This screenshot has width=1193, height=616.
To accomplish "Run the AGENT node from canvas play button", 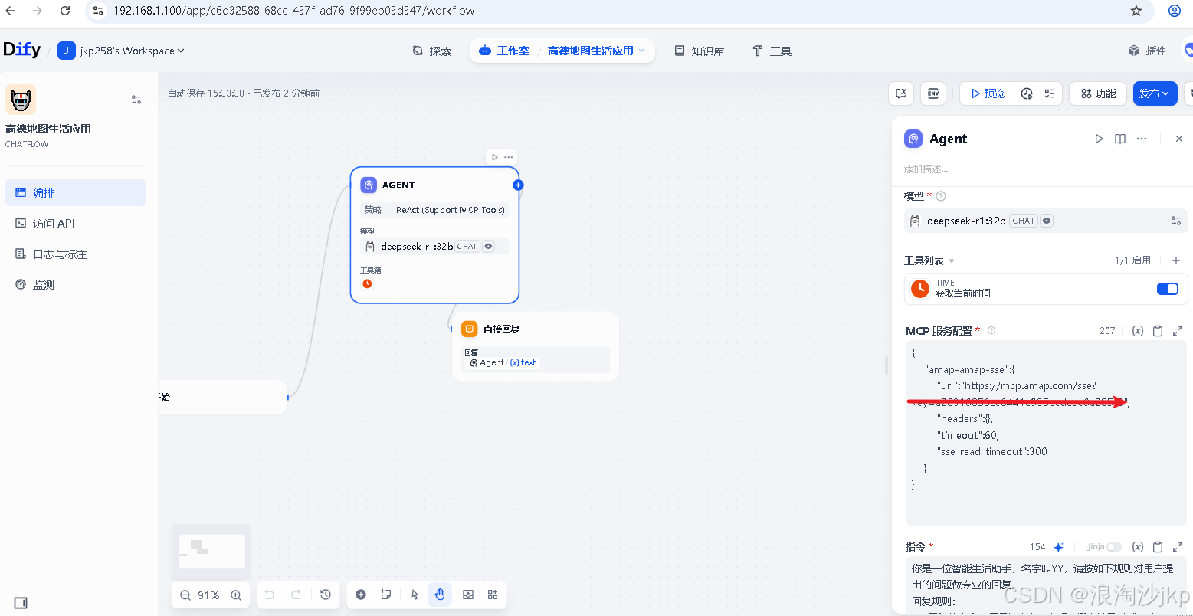I will coord(495,157).
